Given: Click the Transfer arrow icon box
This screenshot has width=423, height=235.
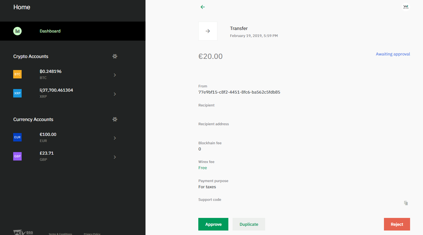Looking at the screenshot, I should point(208,31).
